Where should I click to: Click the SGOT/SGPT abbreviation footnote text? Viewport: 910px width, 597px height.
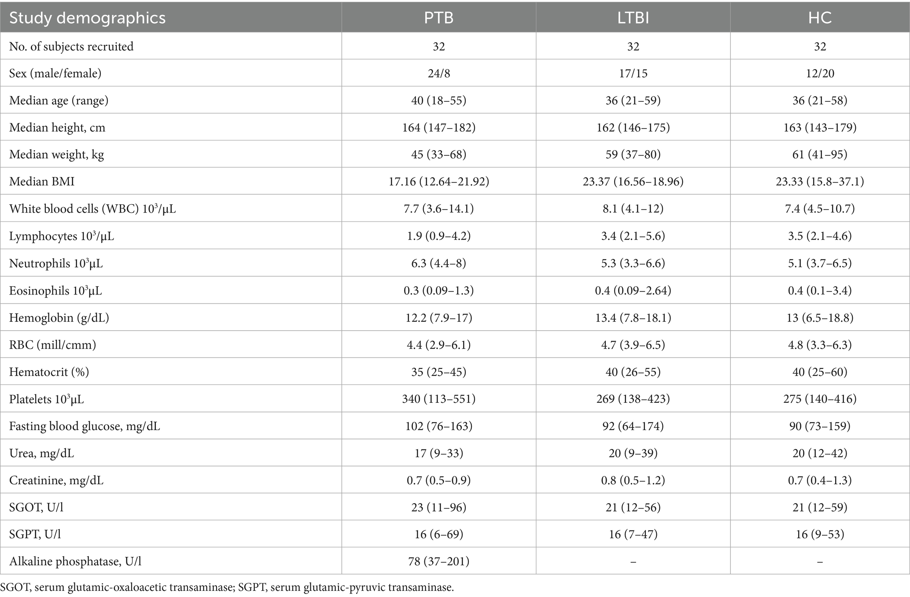pyautogui.click(x=227, y=587)
